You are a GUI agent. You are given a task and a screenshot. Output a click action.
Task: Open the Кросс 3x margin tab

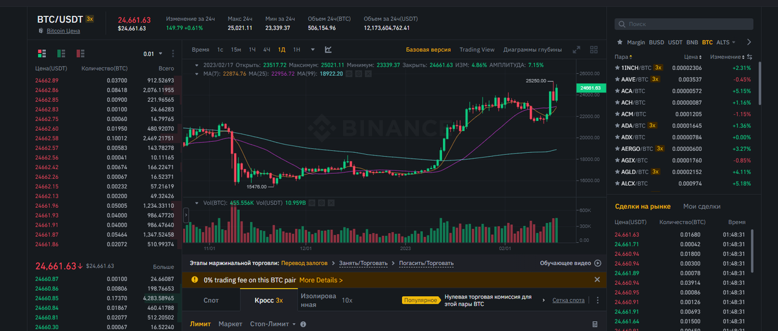[268, 301]
